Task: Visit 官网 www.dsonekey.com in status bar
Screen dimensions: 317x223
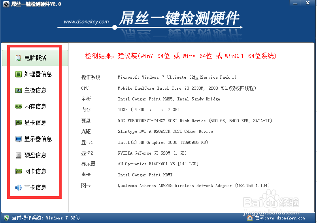Action: click(x=280, y=218)
